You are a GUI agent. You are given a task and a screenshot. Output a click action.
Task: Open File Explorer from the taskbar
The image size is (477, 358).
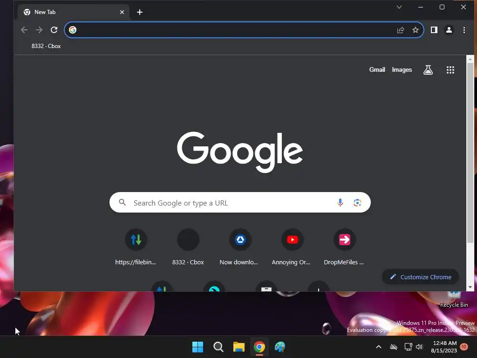point(239,347)
